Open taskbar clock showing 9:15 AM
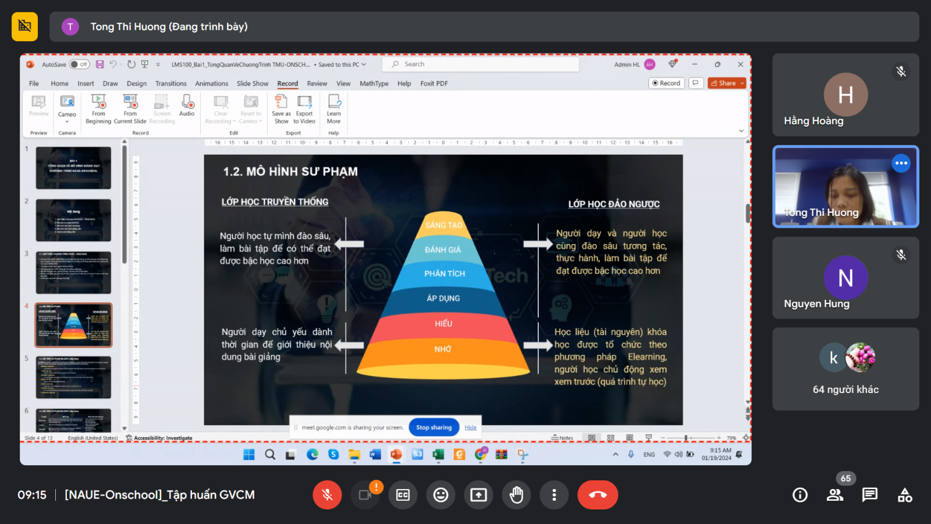Viewport: 931px width, 524px height. point(717,454)
